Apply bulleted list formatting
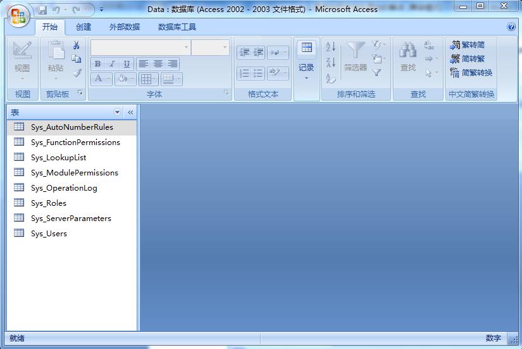Viewport: 522px width, 349px height. click(x=258, y=73)
